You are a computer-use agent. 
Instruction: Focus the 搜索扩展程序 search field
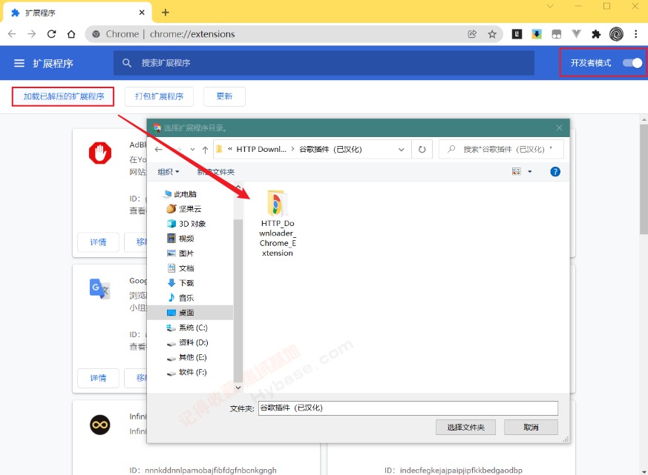[324, 63]
